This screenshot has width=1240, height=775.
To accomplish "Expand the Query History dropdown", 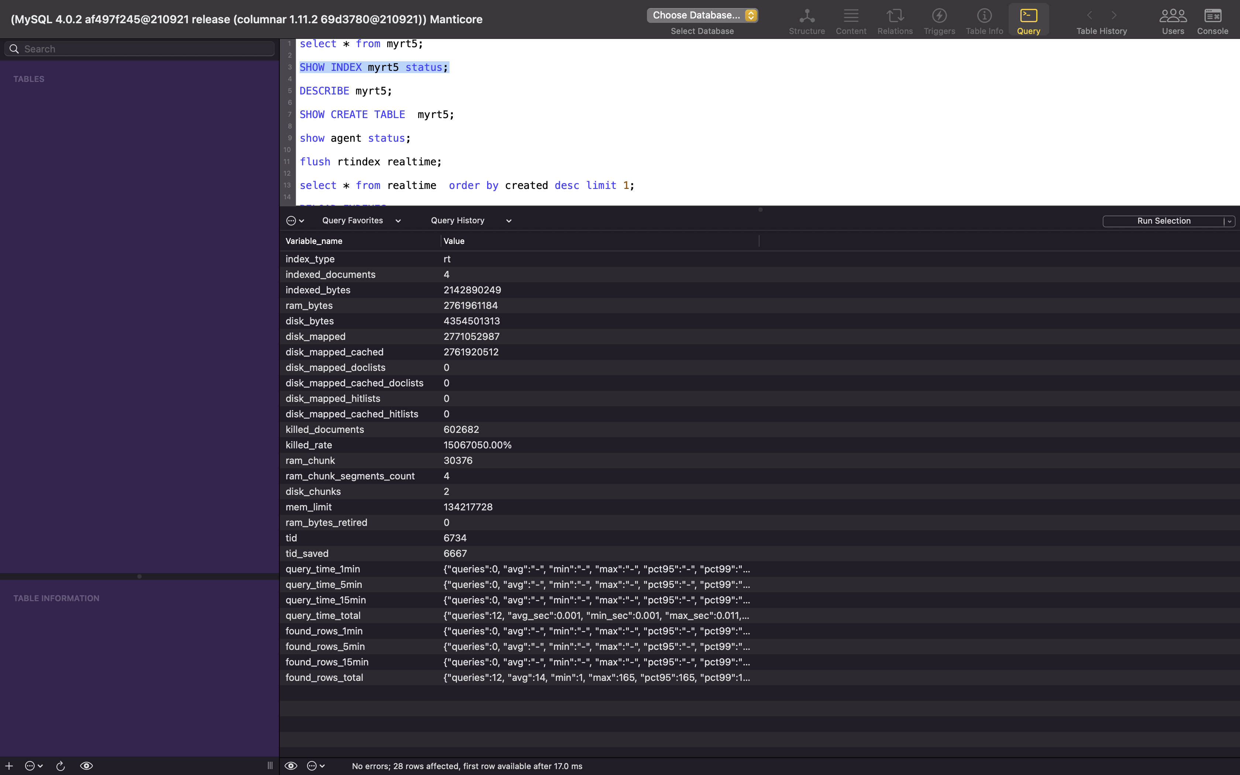I will click(471, 220).
